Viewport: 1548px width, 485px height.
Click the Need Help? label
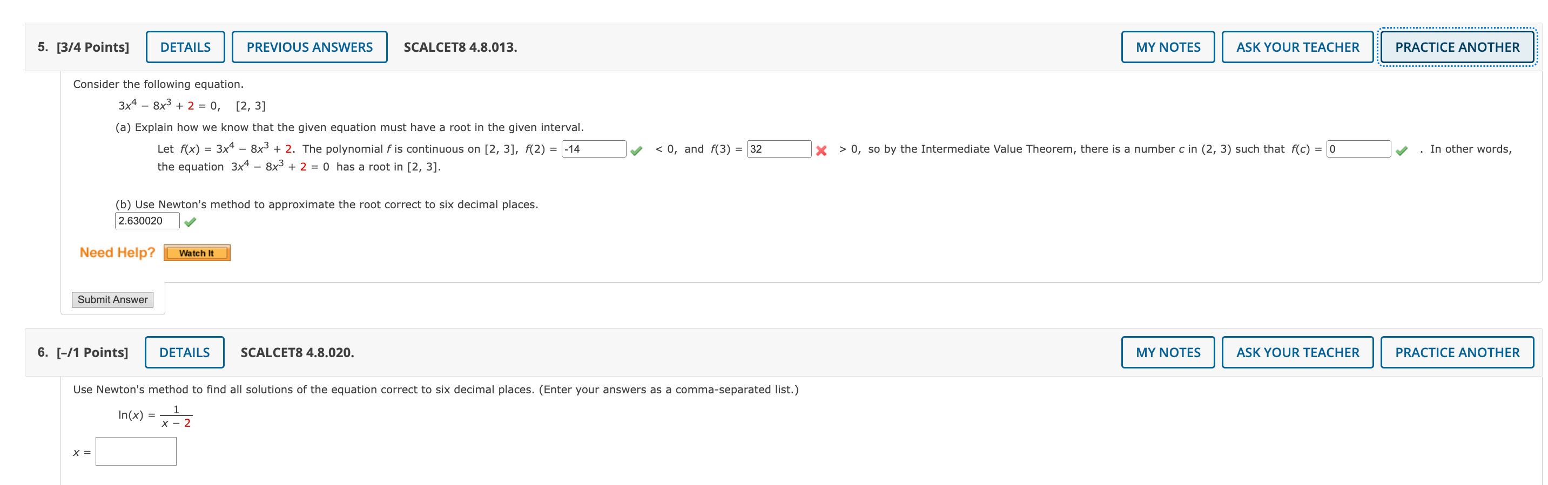(x=117, y=252)
